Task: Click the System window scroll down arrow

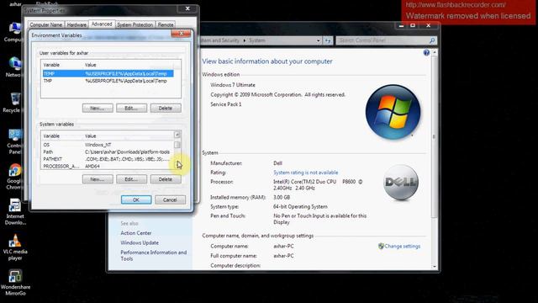Action: [x=435, y=267]
